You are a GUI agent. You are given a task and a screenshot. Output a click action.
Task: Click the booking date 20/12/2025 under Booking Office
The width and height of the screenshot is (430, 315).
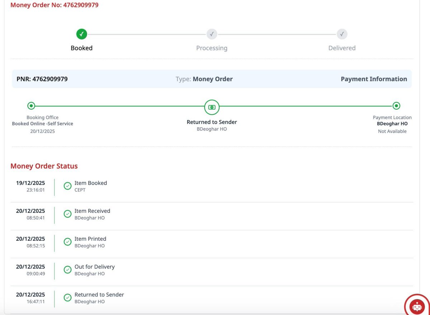point(43,131)
